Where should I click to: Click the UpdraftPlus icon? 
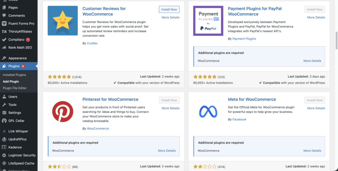coord(4,139)
